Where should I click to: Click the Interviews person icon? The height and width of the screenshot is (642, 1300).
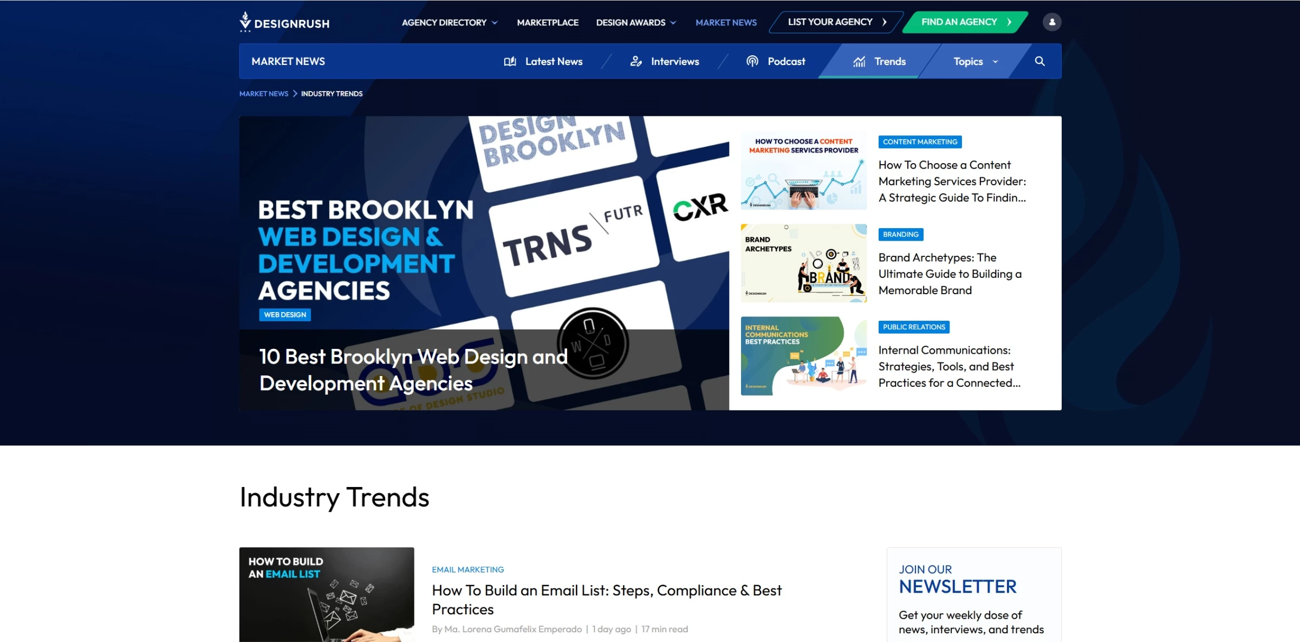pyautogui.click(x=636, y=62)
